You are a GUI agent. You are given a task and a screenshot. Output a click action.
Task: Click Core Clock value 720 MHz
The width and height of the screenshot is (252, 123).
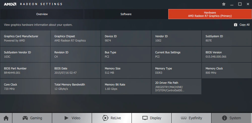[9, 89]
